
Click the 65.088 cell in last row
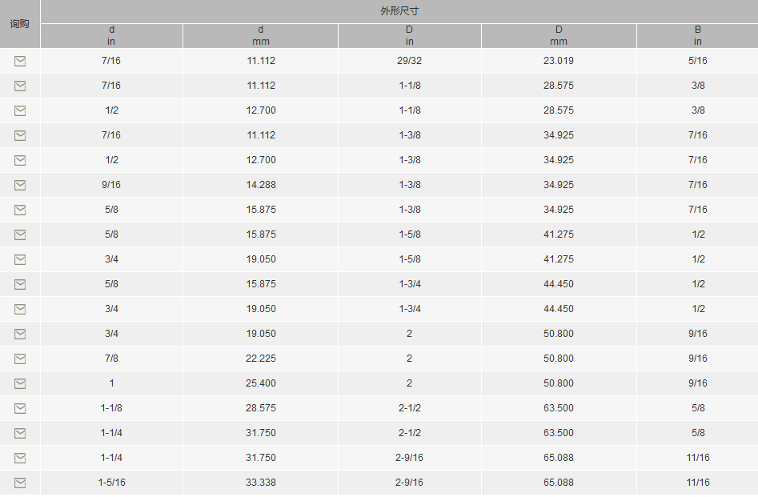(x=559, y=483)
